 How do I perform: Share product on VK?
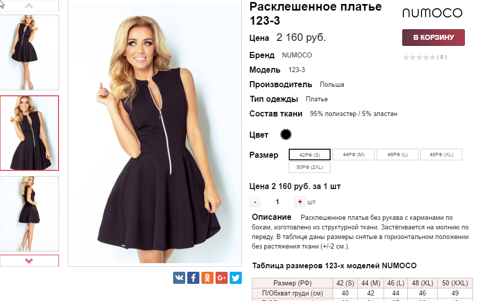(x=179, y=278)
